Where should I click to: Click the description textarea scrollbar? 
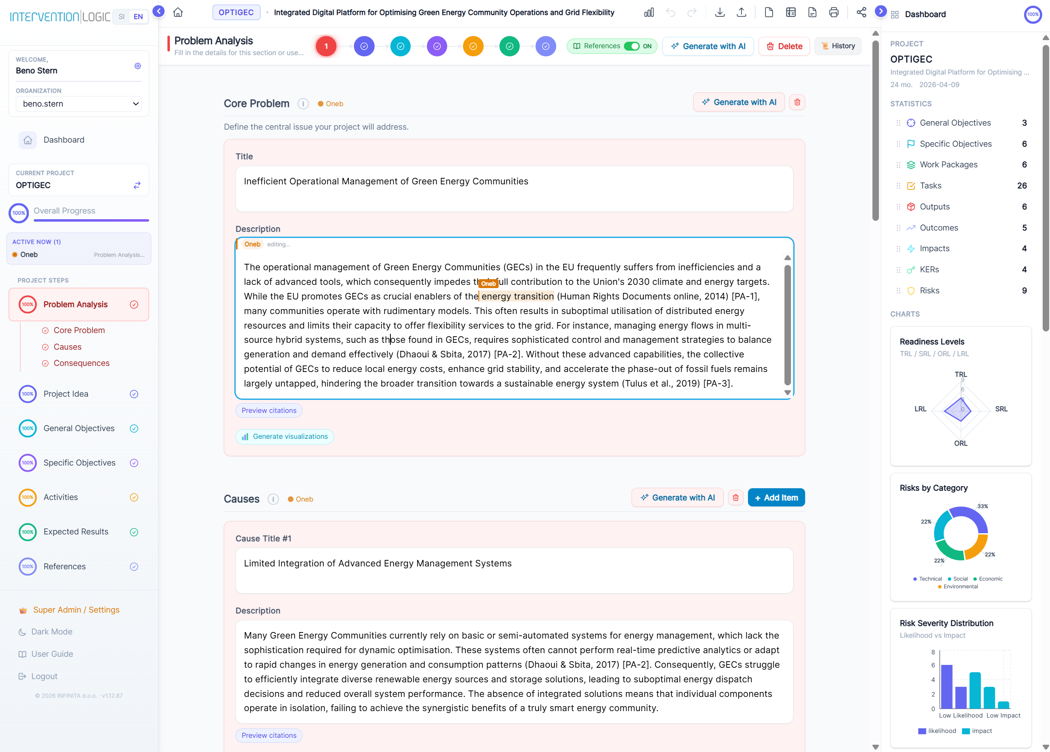787,325
